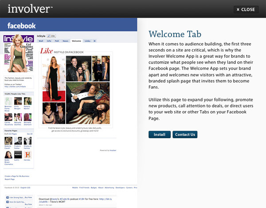This screenshot has height=208, width=266.
Task: Click the Frederic Fekkai page icon
Action: (x=18, y=141)
